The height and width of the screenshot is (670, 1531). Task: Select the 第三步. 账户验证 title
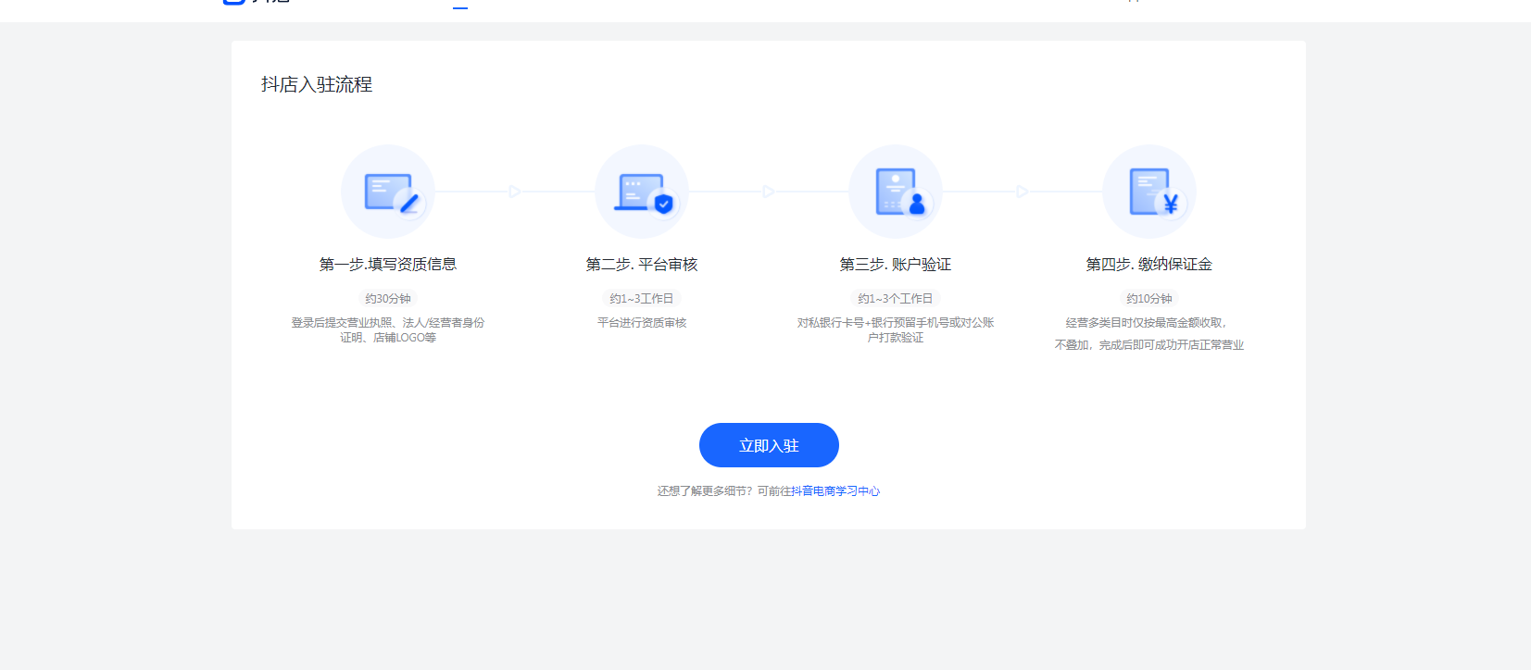[896, 265]
